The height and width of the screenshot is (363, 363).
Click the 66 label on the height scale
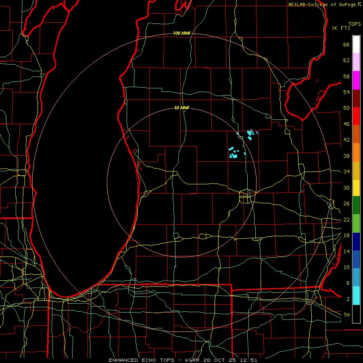click(x=346, y=45)
